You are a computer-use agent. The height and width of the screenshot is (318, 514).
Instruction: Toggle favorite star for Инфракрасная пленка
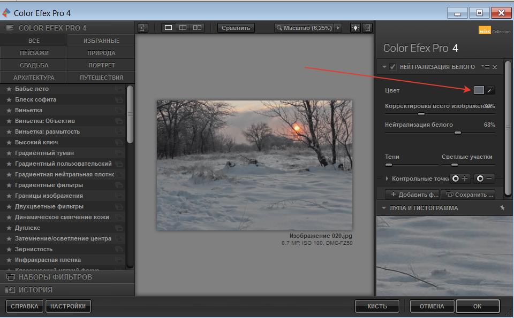pyautogui.click(x=9, y=260)
